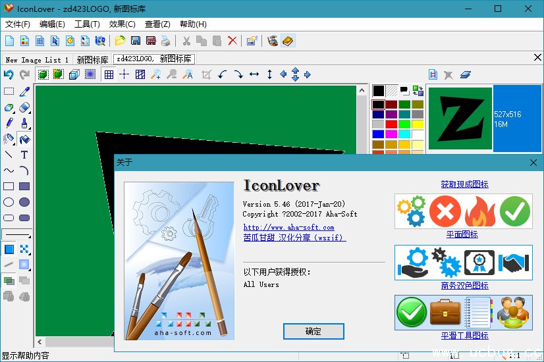This screenshot has height=362, width=544.
Task: Delete using the red X toolbar icon
Action: click(232, 41)
